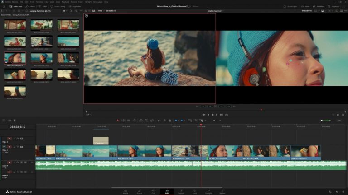The height and width of the screenshot is (195, 348).
Task: Toggle Linked Selection chain icon
Action: 164,121
